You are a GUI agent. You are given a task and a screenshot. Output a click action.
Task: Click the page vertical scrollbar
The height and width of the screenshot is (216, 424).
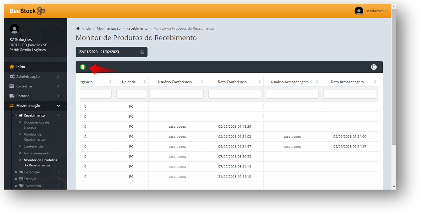(394, 88)
